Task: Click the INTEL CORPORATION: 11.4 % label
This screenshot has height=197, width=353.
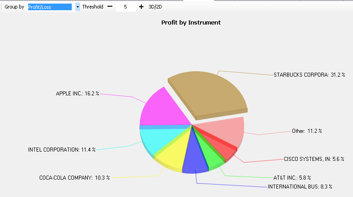Action: click(62, 150)
